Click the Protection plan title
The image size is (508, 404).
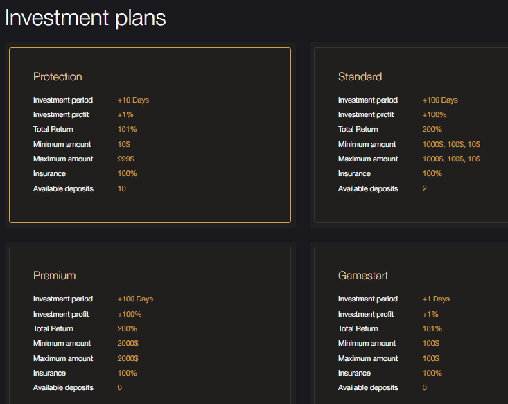coord(58,77)
